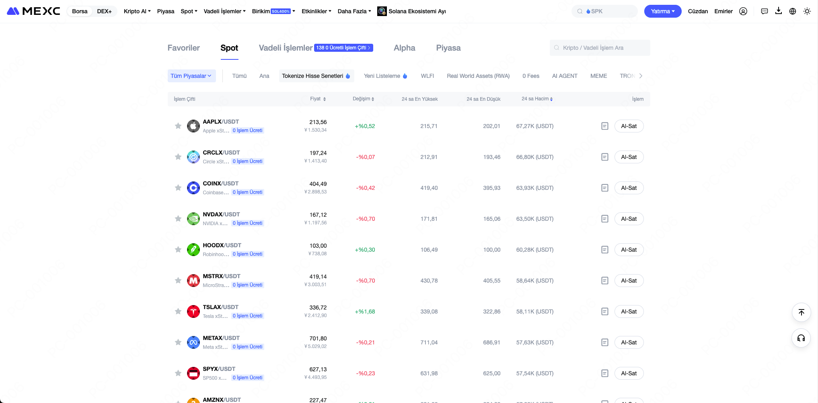Favorite the COINX/USDT pair star
Image resolution: width=818 pixels, height=403 pixels.
pos(178,188)
